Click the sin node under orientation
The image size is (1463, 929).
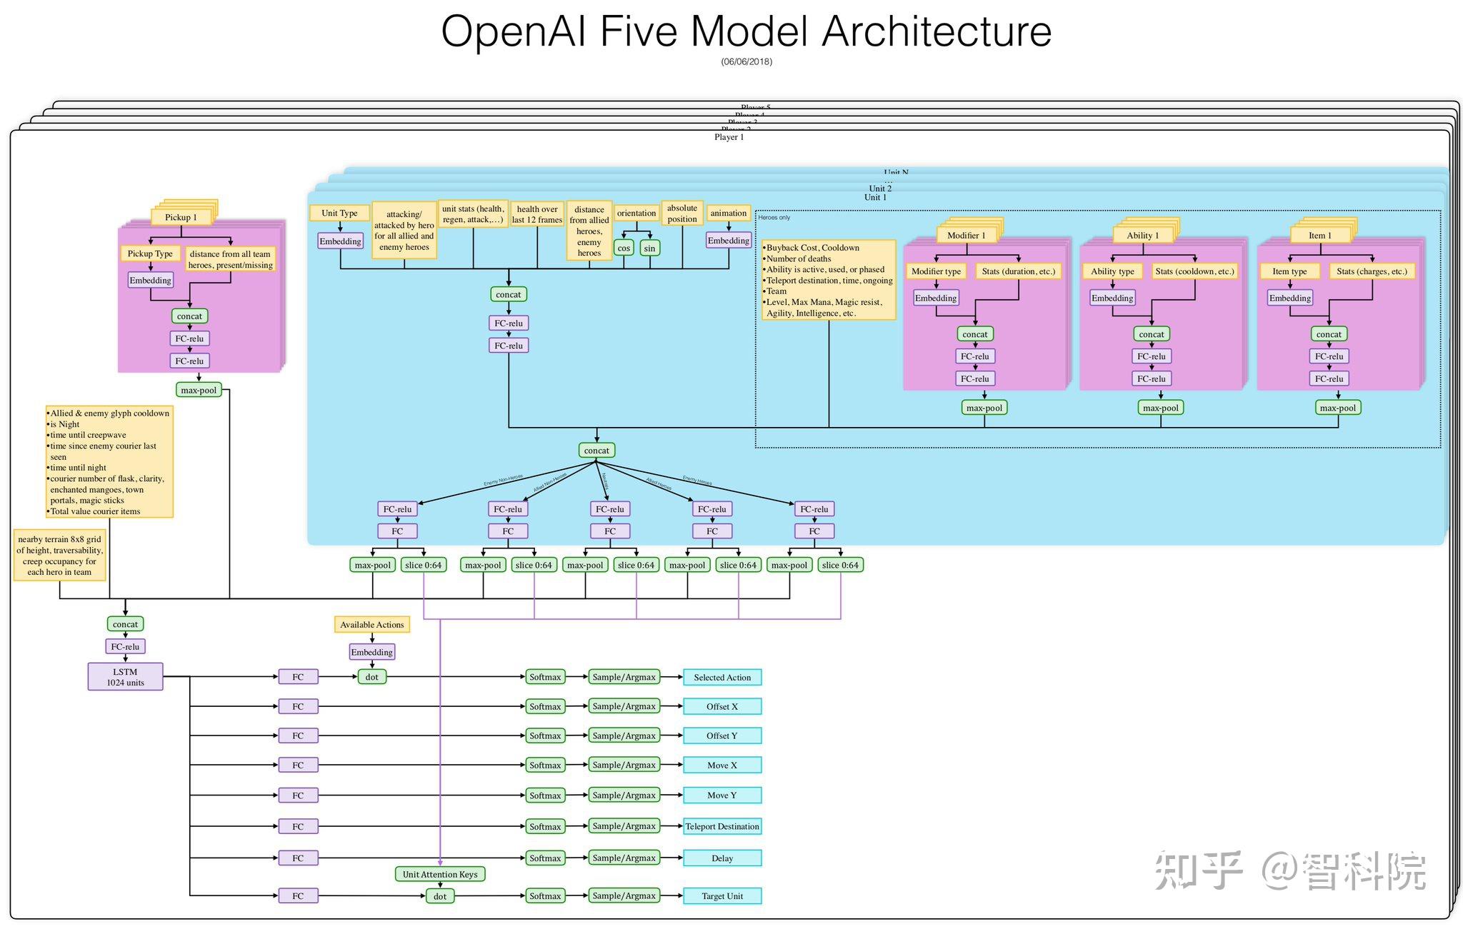pyautogui.click(x=649, y=247)
